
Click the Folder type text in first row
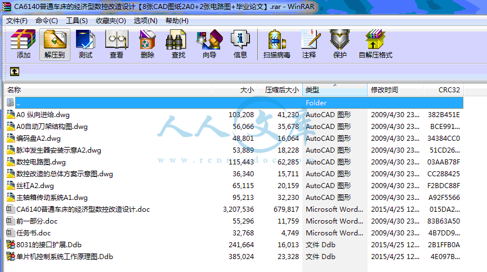316,103
